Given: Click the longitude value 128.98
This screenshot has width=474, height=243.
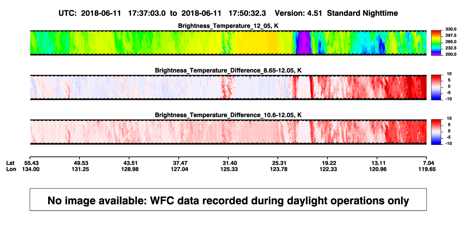Looking at the screenshot, I should point(131,169).
